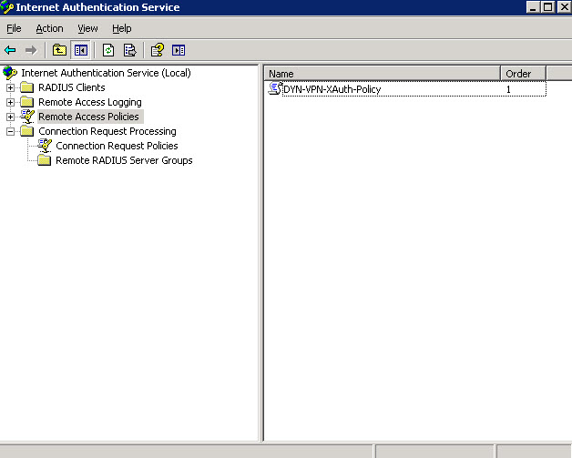Click the Export List toolbar icon
The image size is (572, 458).
pos(129,50)
